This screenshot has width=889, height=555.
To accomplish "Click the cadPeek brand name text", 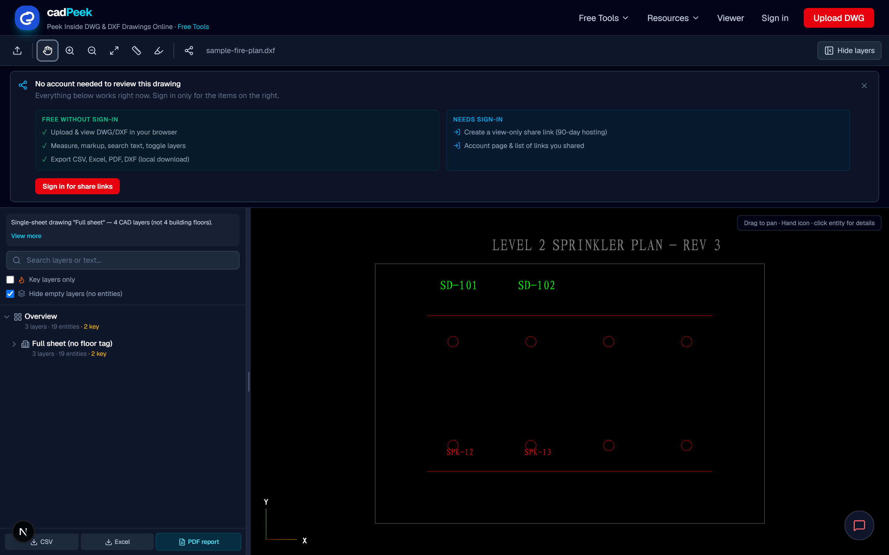I will [69, 12].
